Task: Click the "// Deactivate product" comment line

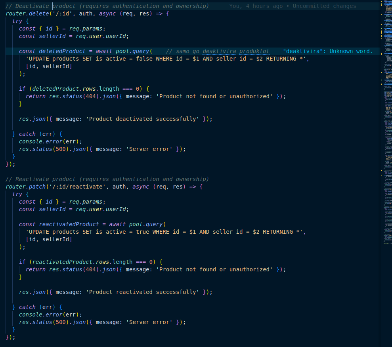Action: tap(107, 6)
